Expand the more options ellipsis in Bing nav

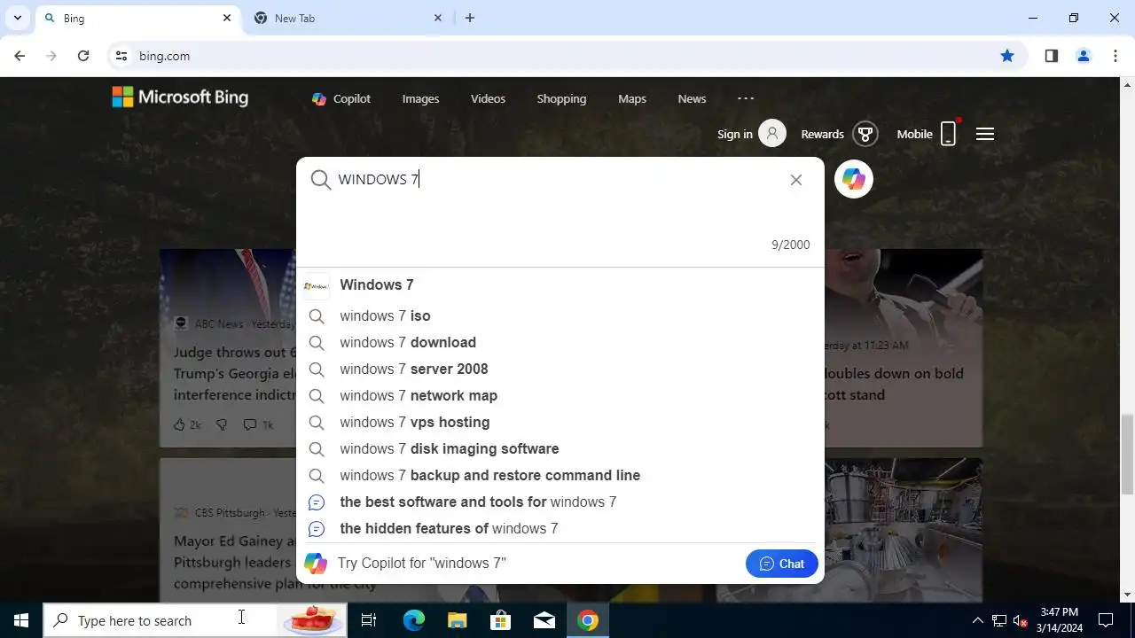pos(746,98)
